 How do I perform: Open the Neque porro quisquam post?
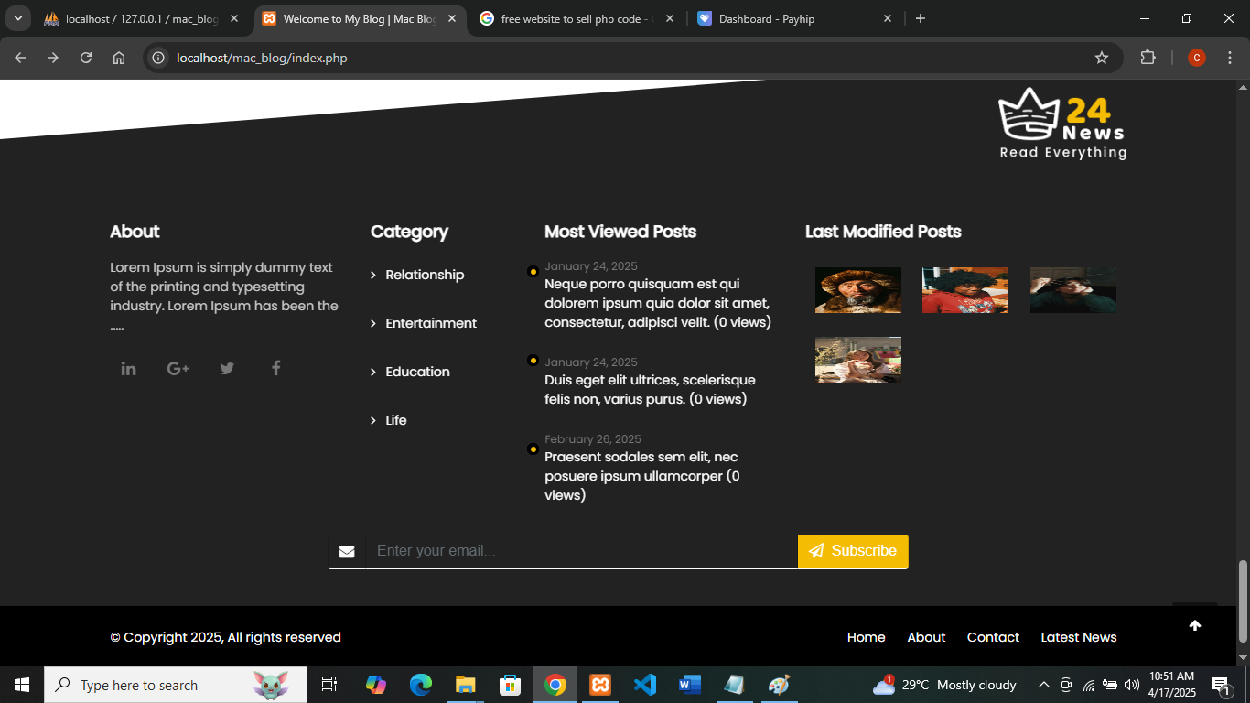658,303
